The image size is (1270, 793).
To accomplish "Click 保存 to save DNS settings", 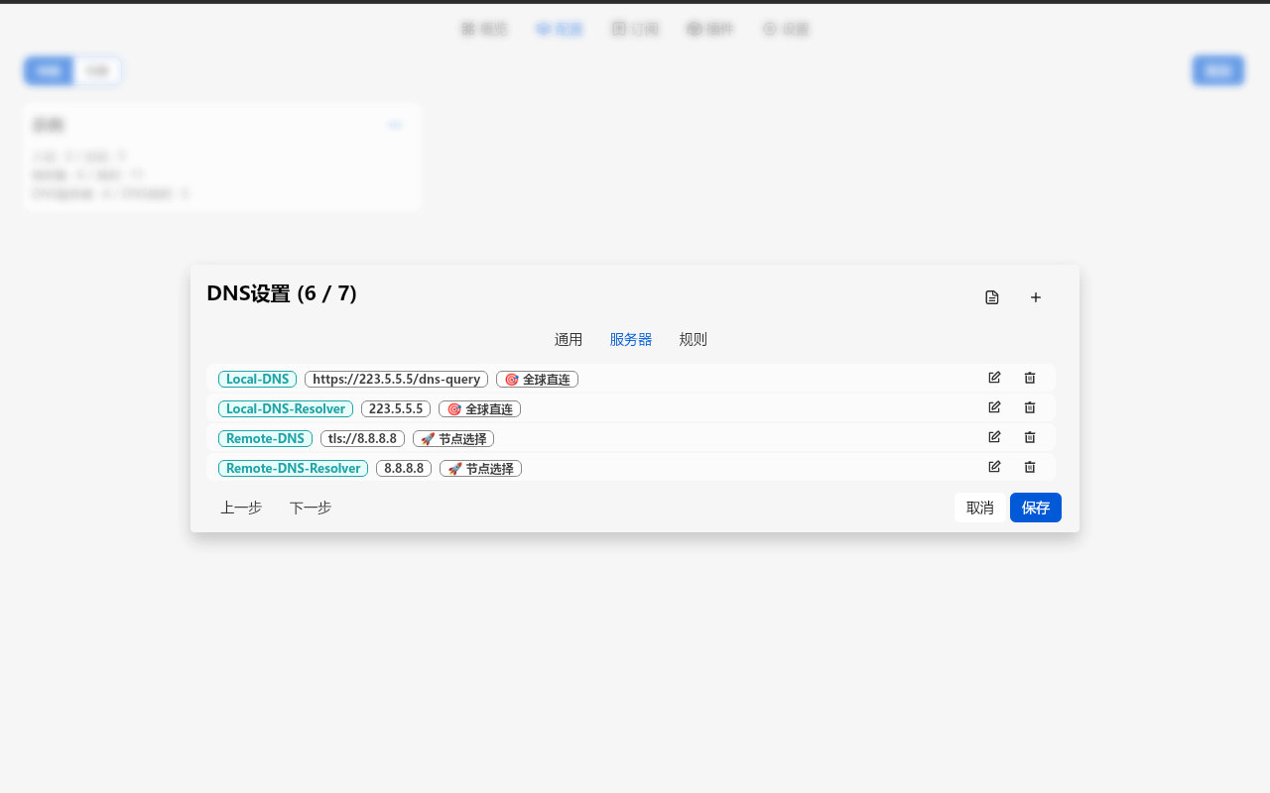I will coord(1036,508).
